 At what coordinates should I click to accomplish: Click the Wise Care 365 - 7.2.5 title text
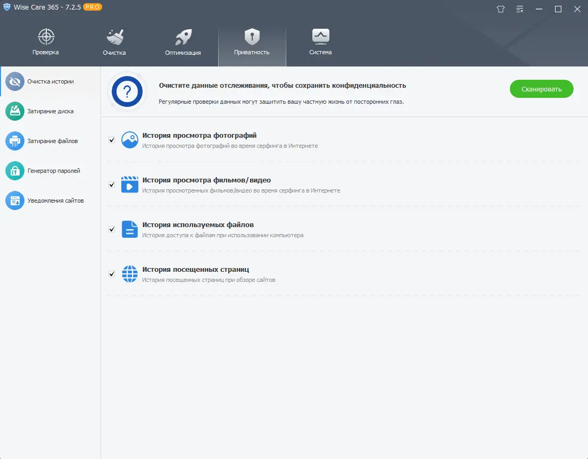pyautogui.click(x=47, y=7)
